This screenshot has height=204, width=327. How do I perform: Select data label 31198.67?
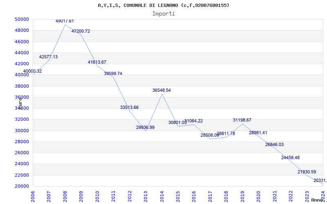click(242, 120)
